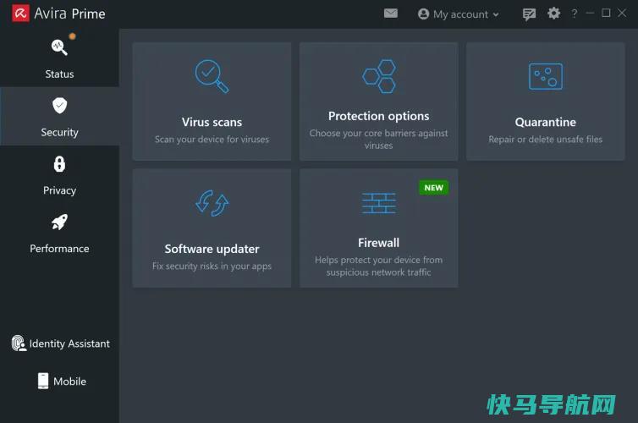638x423 pixels.
Task: Open the Firewall title
Action: click(x=379, y=243)
